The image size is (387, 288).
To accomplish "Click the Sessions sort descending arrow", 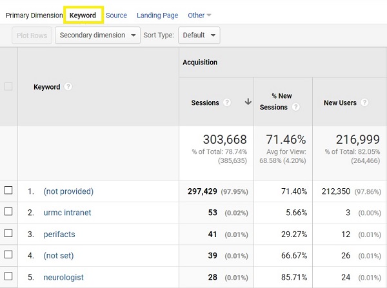I will (x=248, y=102).
